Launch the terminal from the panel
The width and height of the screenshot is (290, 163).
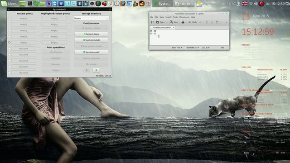coord(30,4)
